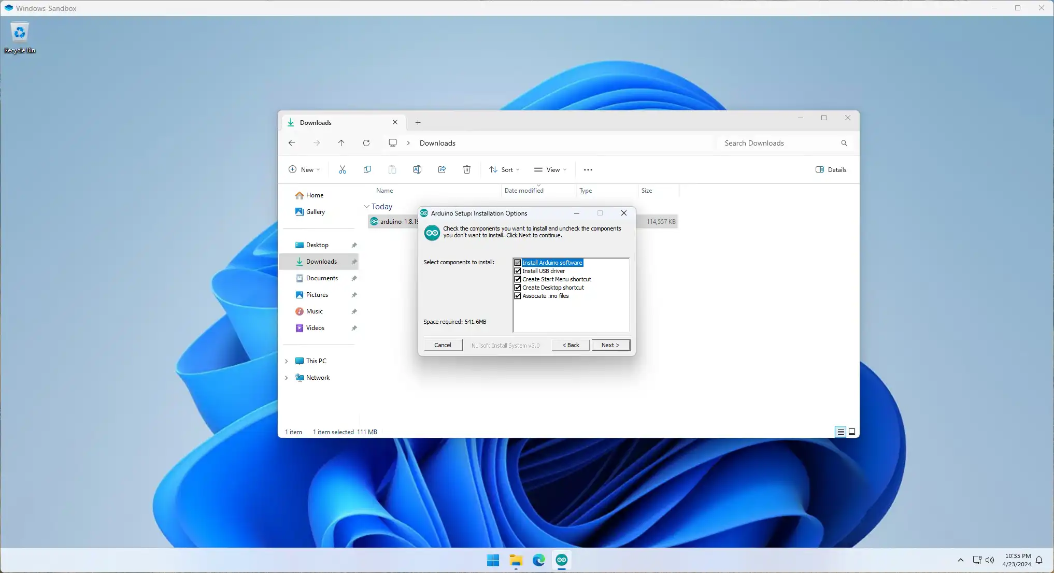The width and height of the screenshot is (1054, 573).
Task: Expand This PC tree node
Action: tap(287, 361)
